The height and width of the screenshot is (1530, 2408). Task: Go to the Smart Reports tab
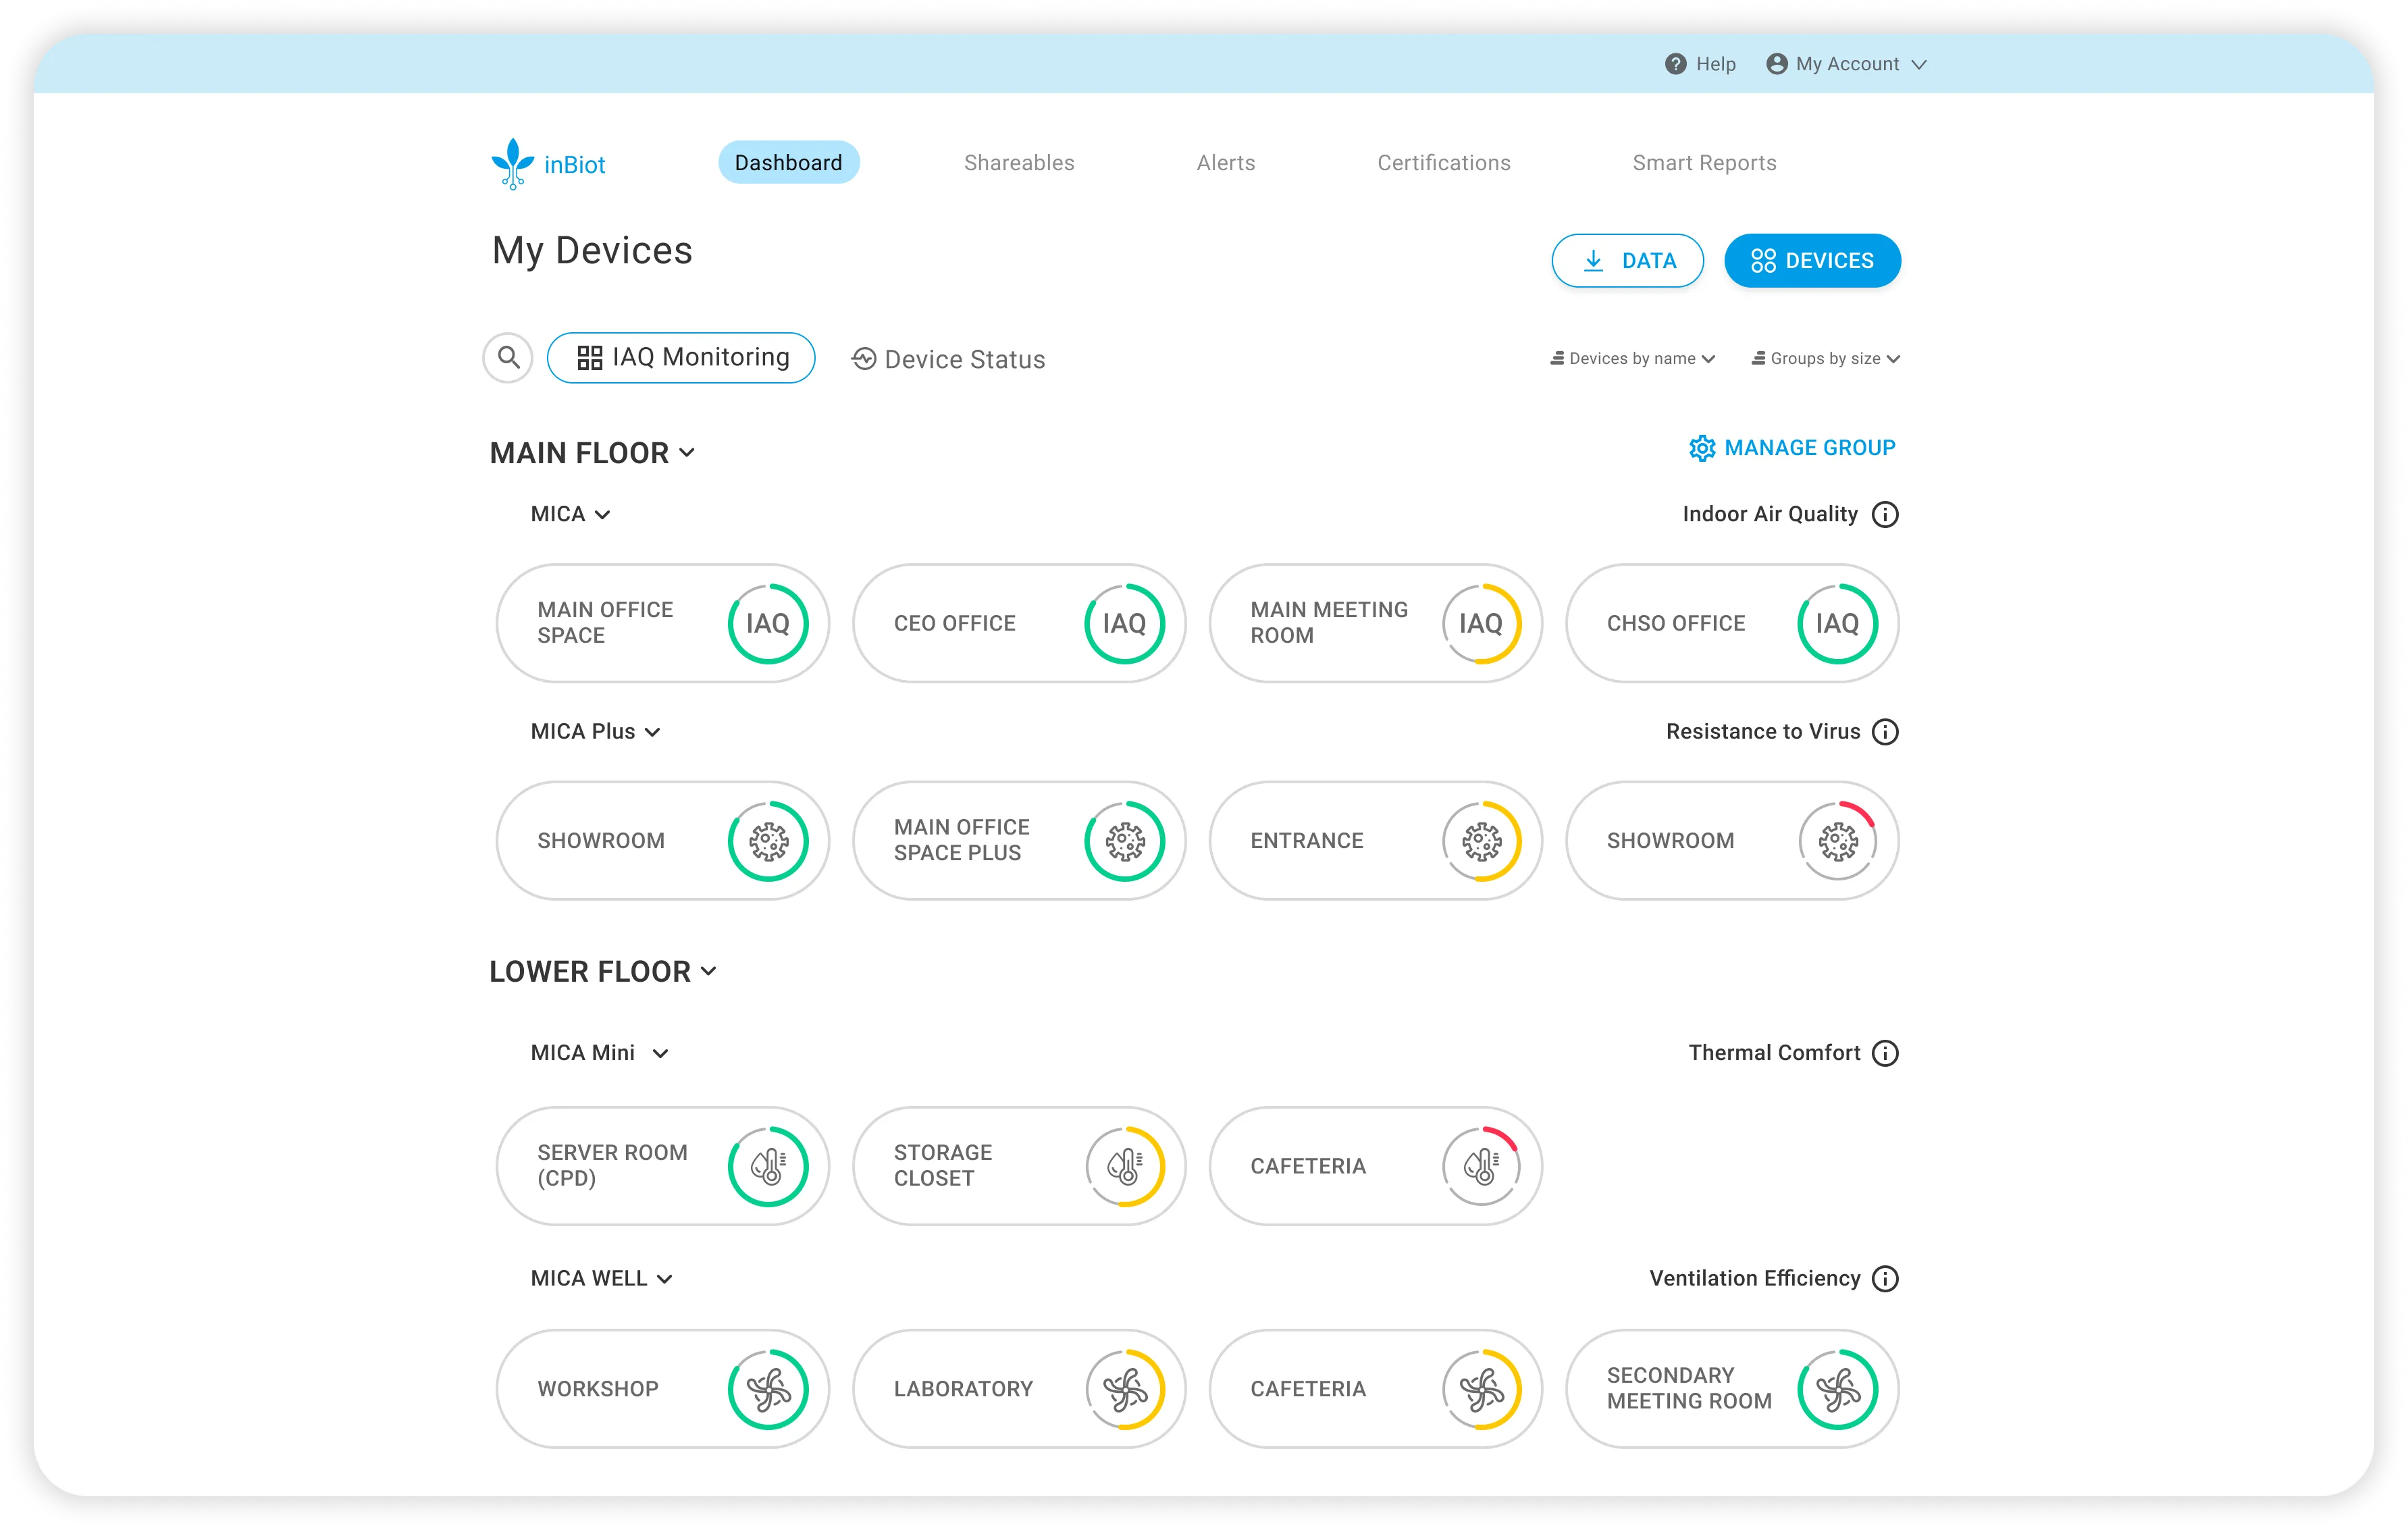(1704, 163)
